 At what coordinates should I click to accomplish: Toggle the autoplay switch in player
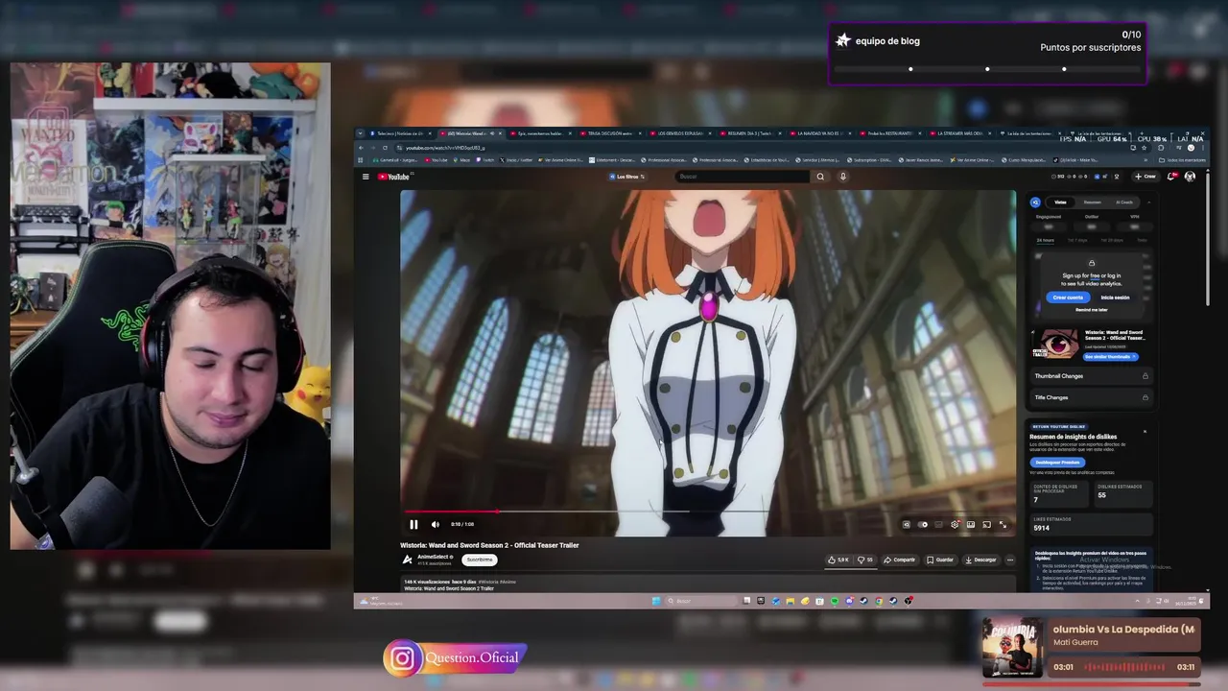[923, 525]
